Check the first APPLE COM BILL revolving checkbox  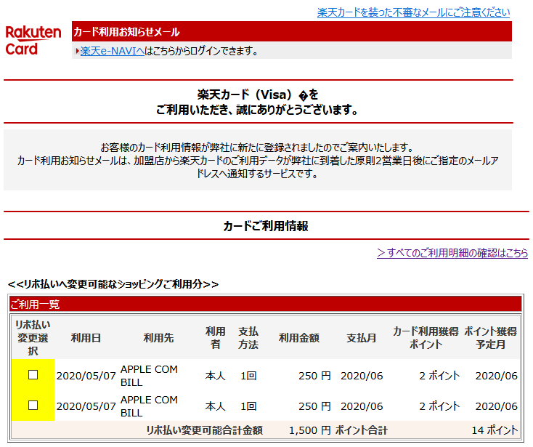[x=33, y=375]
